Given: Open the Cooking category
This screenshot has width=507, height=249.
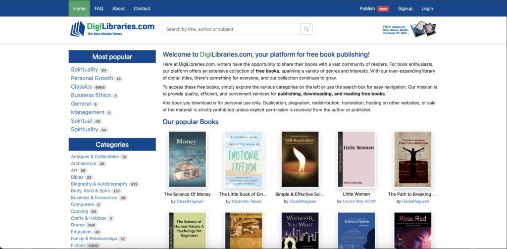Looking at the screenshot, I should 80,211.
